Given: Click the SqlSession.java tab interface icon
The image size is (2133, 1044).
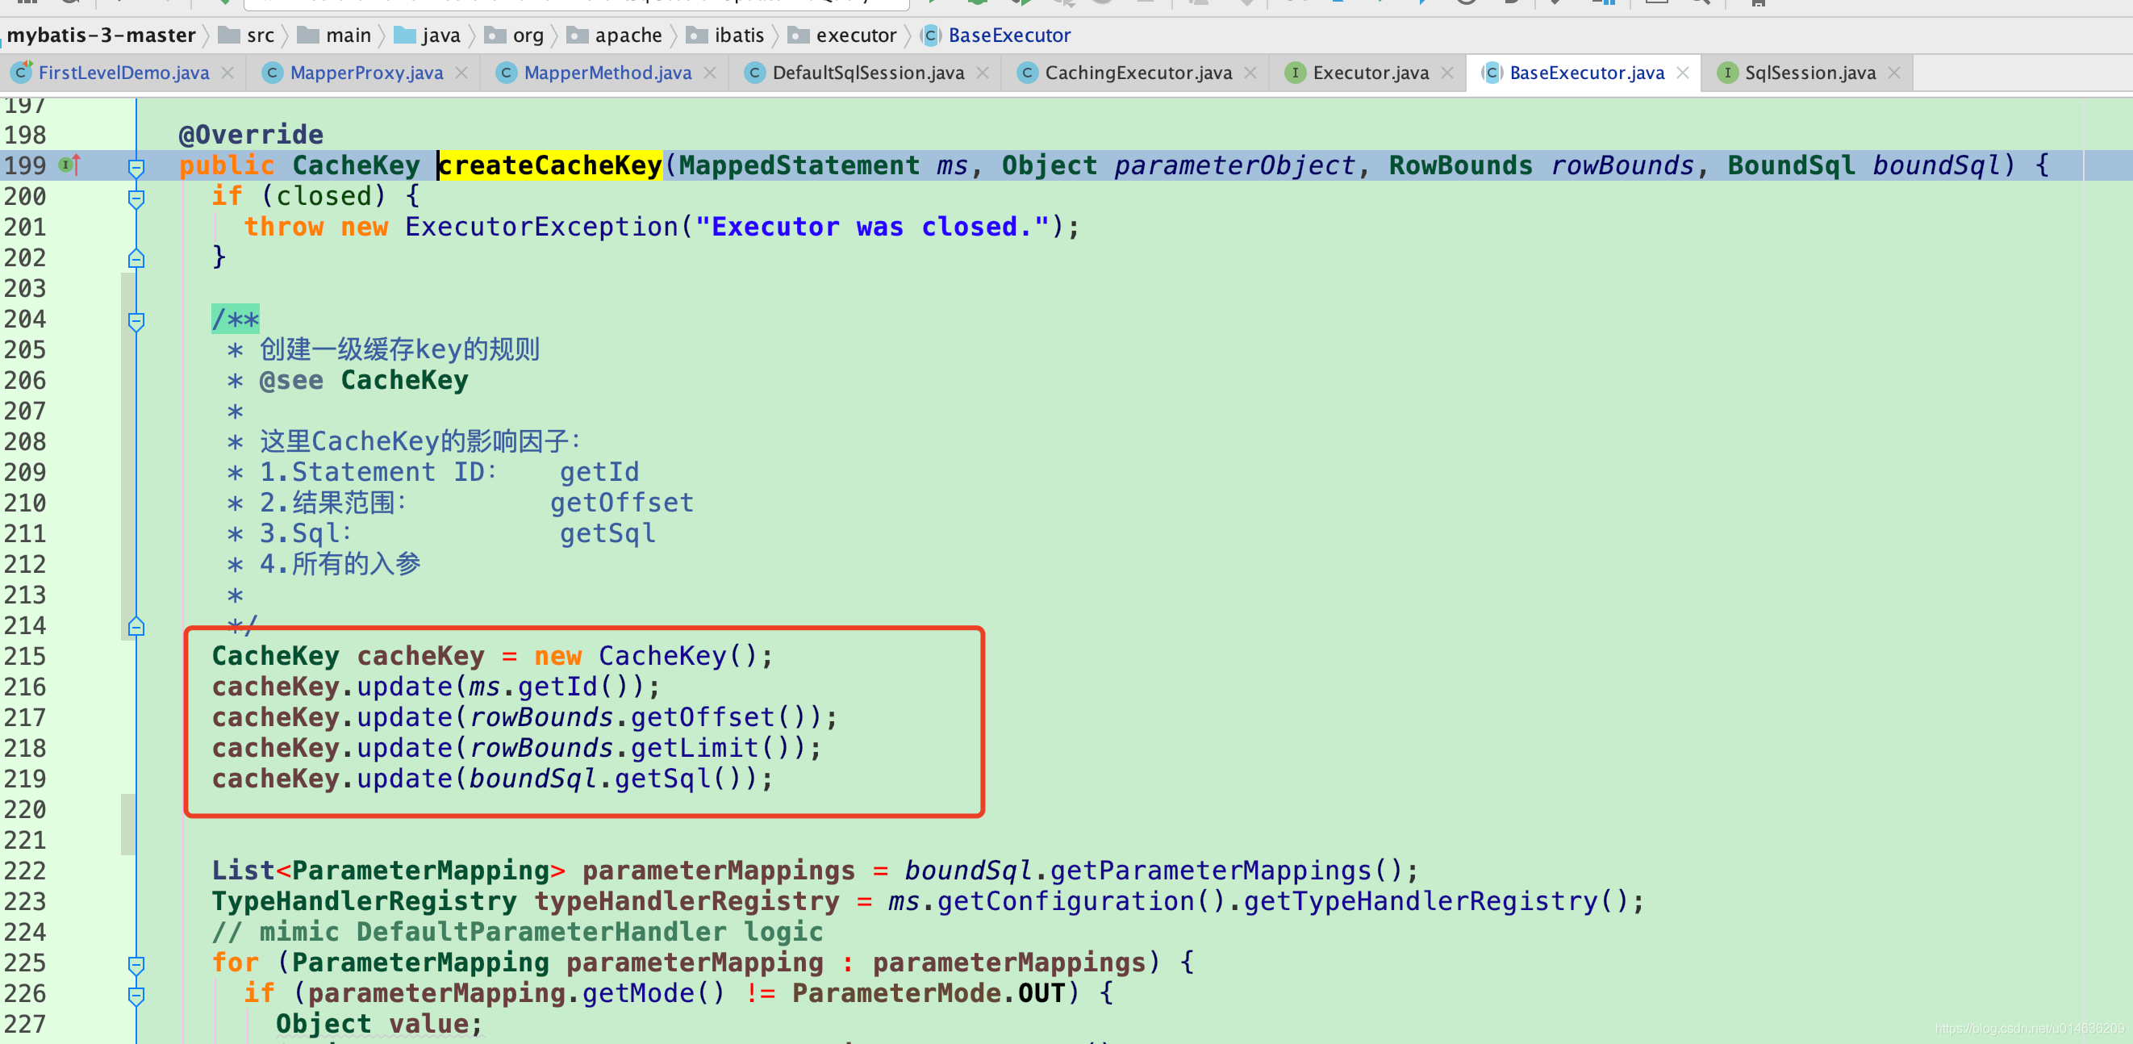Looking at the screenshot, I should click(1727, 73).
